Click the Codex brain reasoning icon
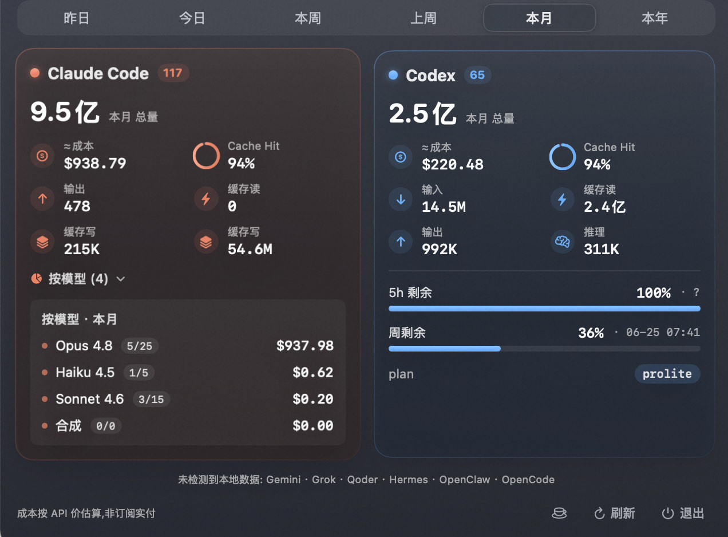This screenshot has width=728, height=537. pyautogui.click(x=562, y=242)
